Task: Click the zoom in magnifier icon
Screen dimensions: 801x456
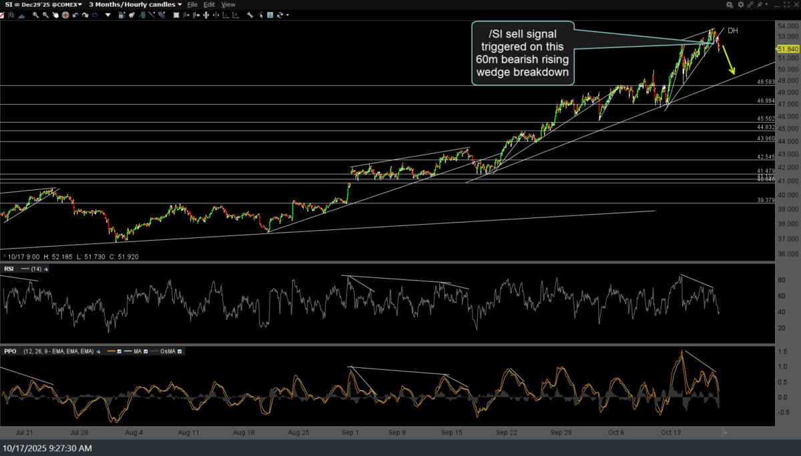Action: [x=35, y=15]
